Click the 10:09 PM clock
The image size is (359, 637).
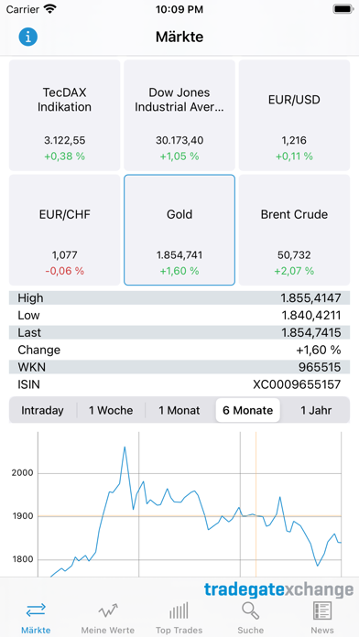click(179, 9)
